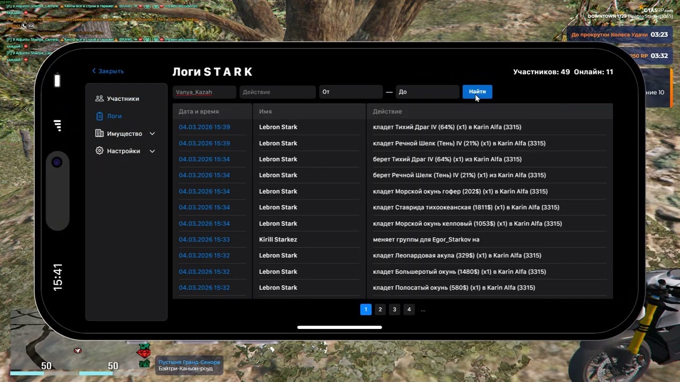
Task: Go to page 2 of logs
Action: [380, 309]
